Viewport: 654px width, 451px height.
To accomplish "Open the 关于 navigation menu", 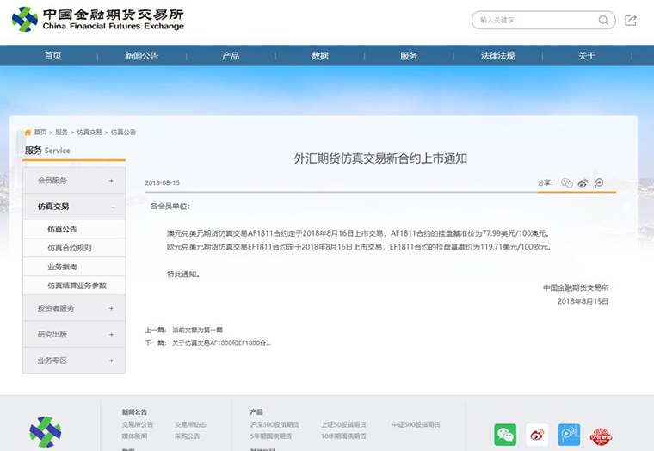I will [586, 55].
